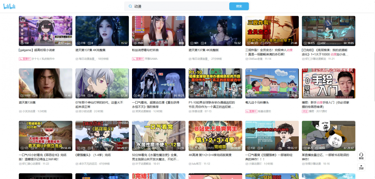Jump to top with 顶部 button

click(361, 167)
